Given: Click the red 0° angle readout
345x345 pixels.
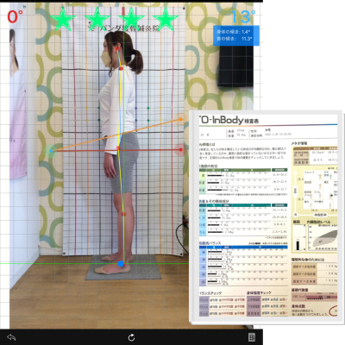Looking at the screenshot, I should pos(15,16).
